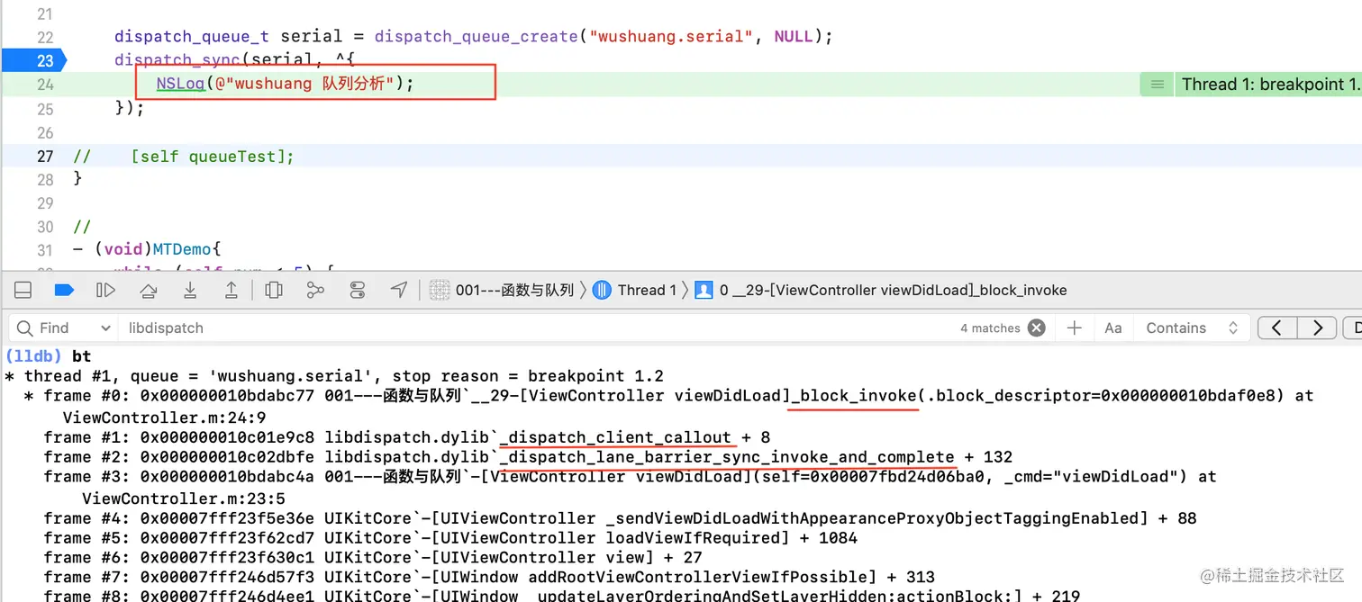Click the annotation list icon beside Thread 1

(x=1157, y=85)
